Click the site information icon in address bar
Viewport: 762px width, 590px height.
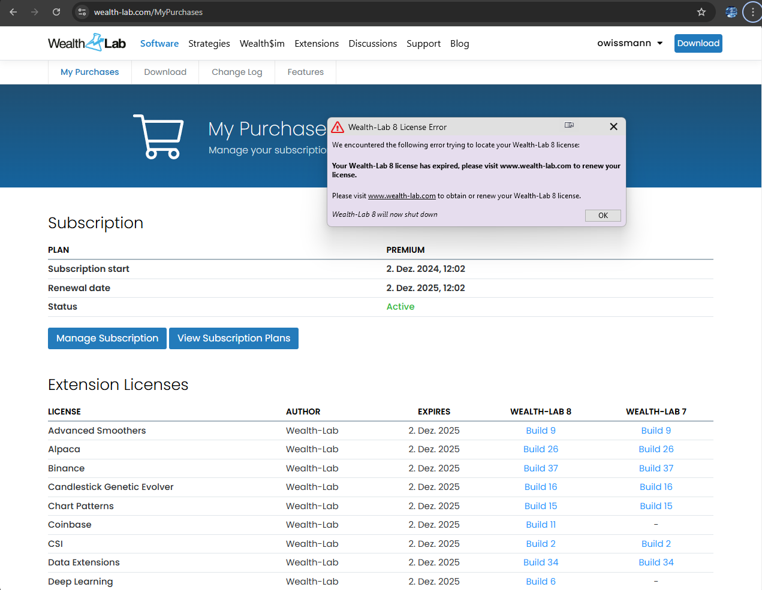(x=82, y=12)
